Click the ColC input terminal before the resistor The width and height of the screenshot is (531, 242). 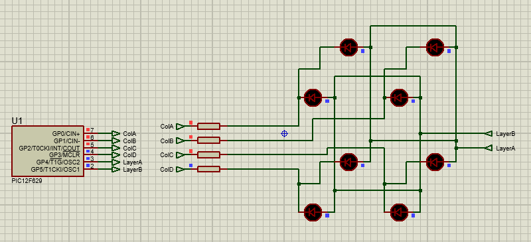pyautogui.click(x=181, y=154)
